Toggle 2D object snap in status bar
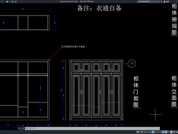This screenshot has width=178, height=134. pyautogui.click(x=166, y=132)
